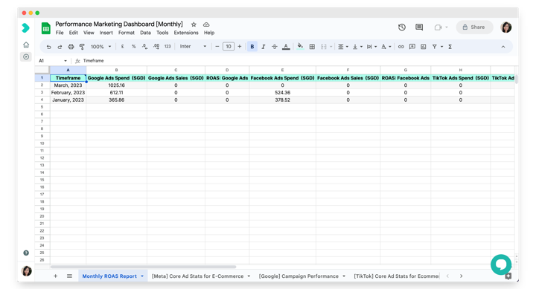Open the account avatar at top right

pyautogui.click(x=506, y=27)
